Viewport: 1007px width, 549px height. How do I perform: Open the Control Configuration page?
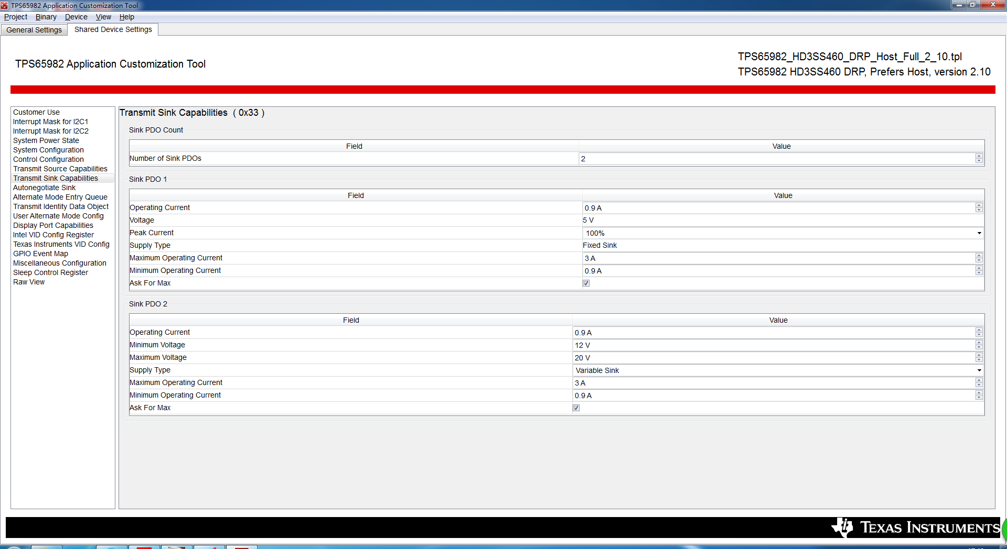pyautogui.click(x=48, y=159)
